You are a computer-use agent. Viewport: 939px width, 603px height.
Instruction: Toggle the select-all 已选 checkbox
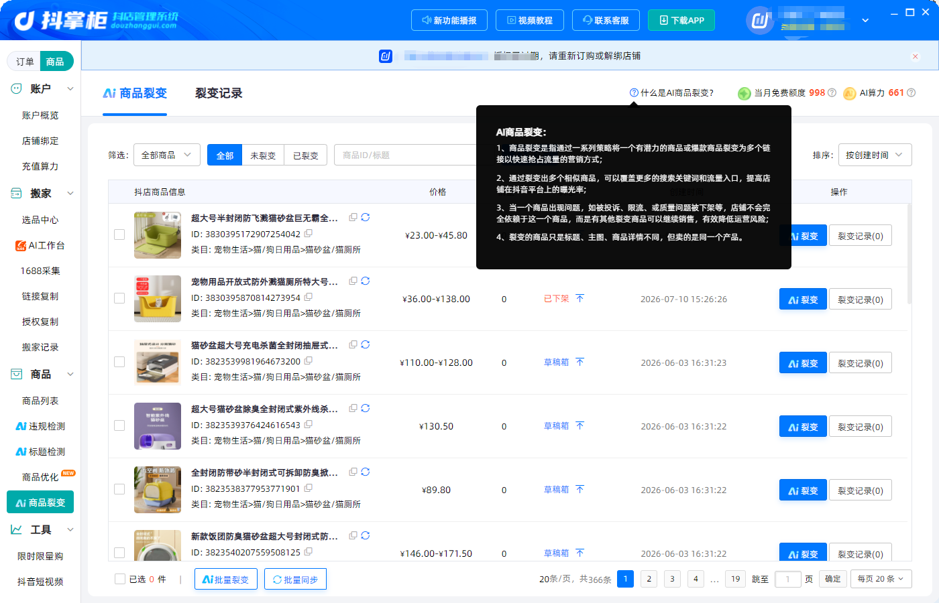120,579
